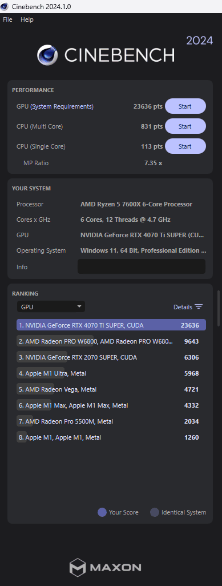Viewport: 222px width, 586px height.
Task: Click the Details filter icon
Action: tap(199, 307)
